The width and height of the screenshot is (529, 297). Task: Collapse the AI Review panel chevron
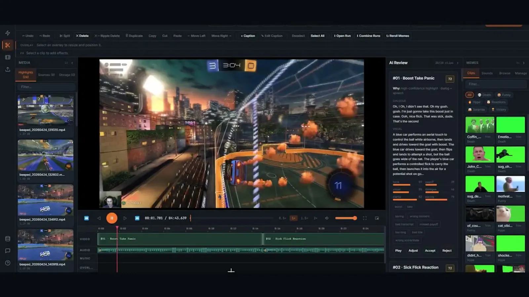458,63
